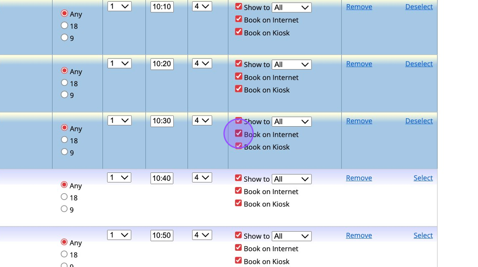Uncheck Book on Kiosk for 10:10 row

click(x=239, y=32)
